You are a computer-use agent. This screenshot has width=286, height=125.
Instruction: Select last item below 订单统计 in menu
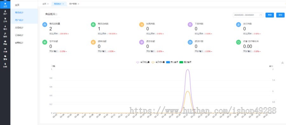[x=24, y=43]
